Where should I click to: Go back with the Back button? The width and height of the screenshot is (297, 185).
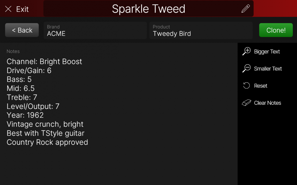tap(22, 30)
